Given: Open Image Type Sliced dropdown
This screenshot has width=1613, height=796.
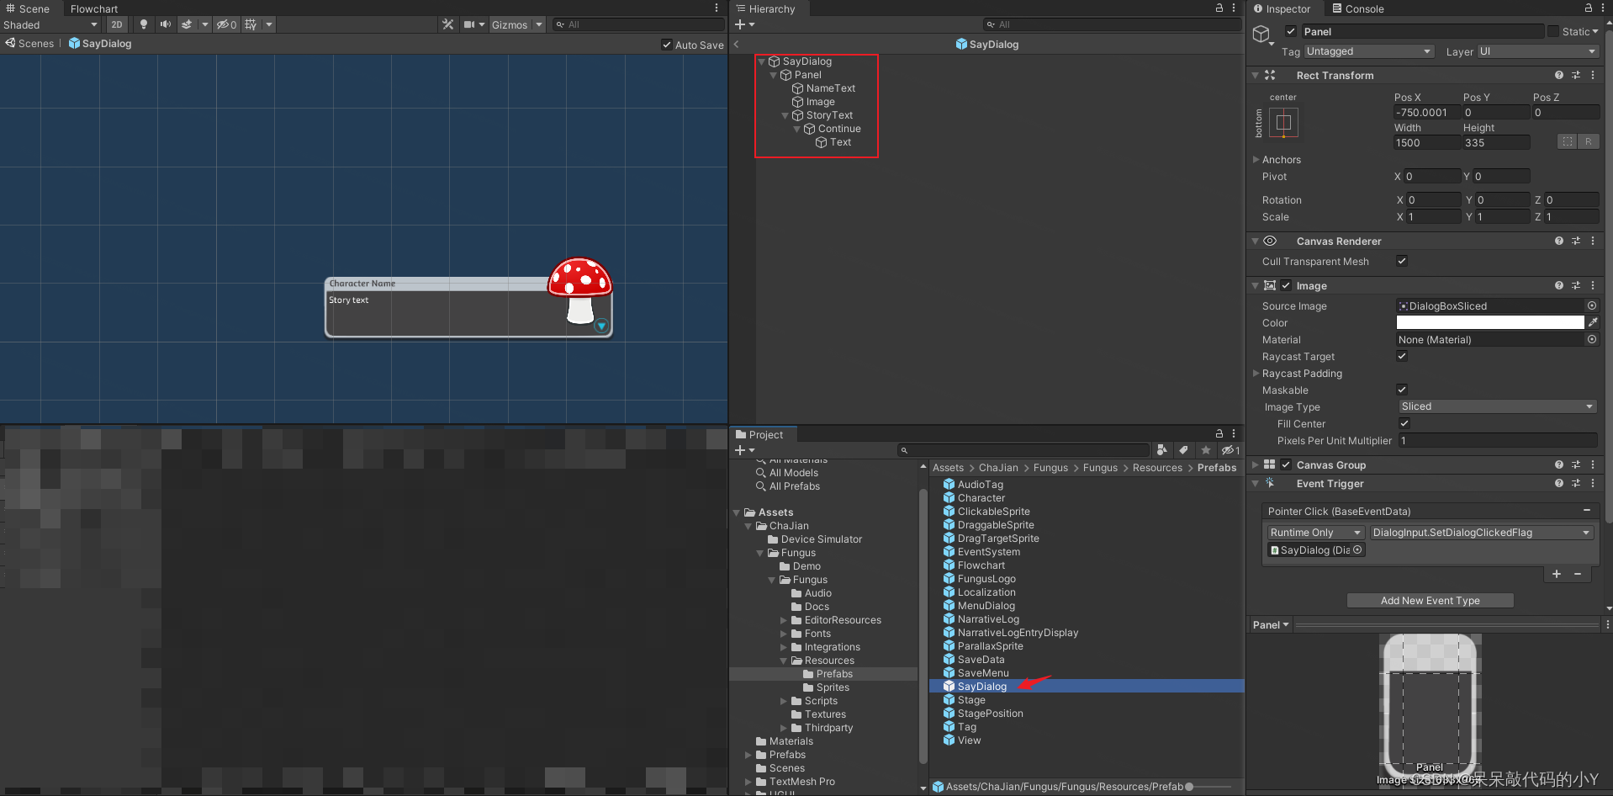Looking at the screenshot, I should 1497,406.
